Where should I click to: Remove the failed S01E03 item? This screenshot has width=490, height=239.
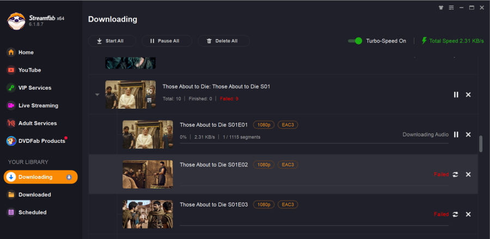[468, 215]
